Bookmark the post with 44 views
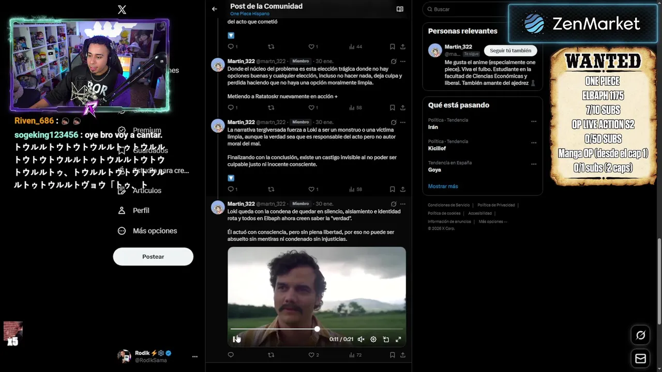 392,47
